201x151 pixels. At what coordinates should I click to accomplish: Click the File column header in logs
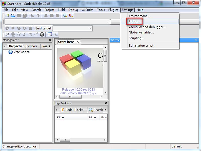pos(71,117)
